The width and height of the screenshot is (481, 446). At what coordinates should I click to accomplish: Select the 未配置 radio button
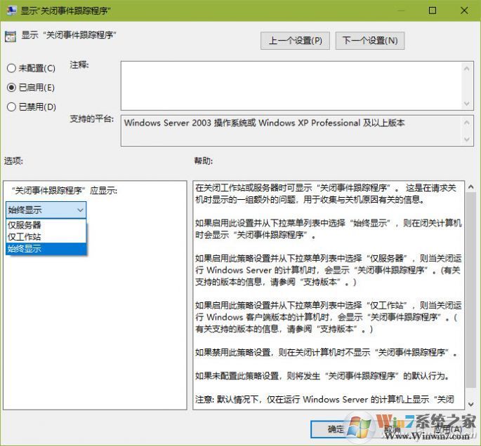[x=11, y=68]
